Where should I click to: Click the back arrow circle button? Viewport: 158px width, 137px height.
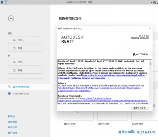[x=11, y=18]
